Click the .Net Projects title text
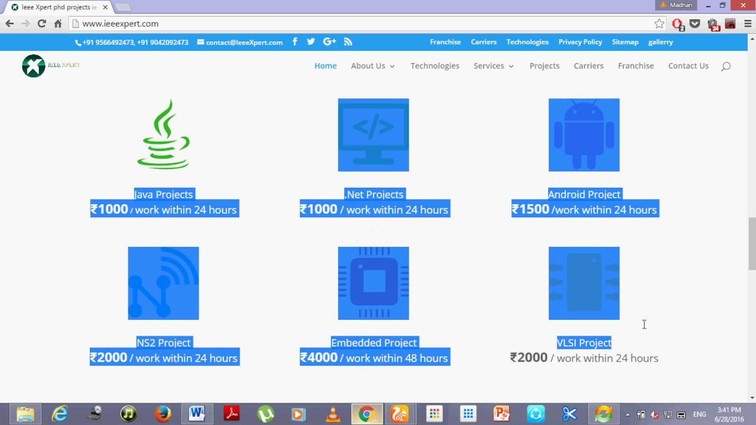The image size is (756, 425). (x=374, y=194)
